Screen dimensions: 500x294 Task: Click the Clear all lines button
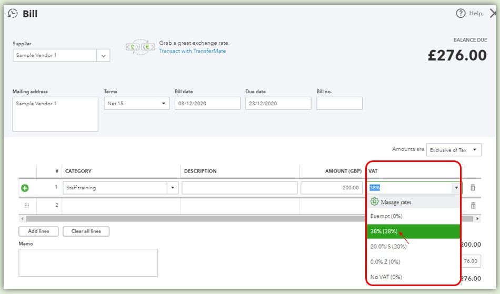86,231
